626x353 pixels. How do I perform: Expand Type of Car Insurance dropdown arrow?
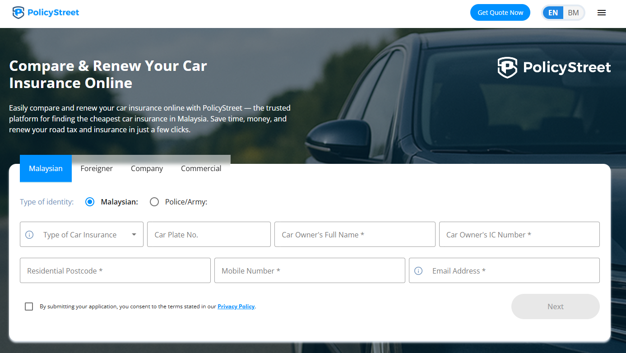click(134, 235)
